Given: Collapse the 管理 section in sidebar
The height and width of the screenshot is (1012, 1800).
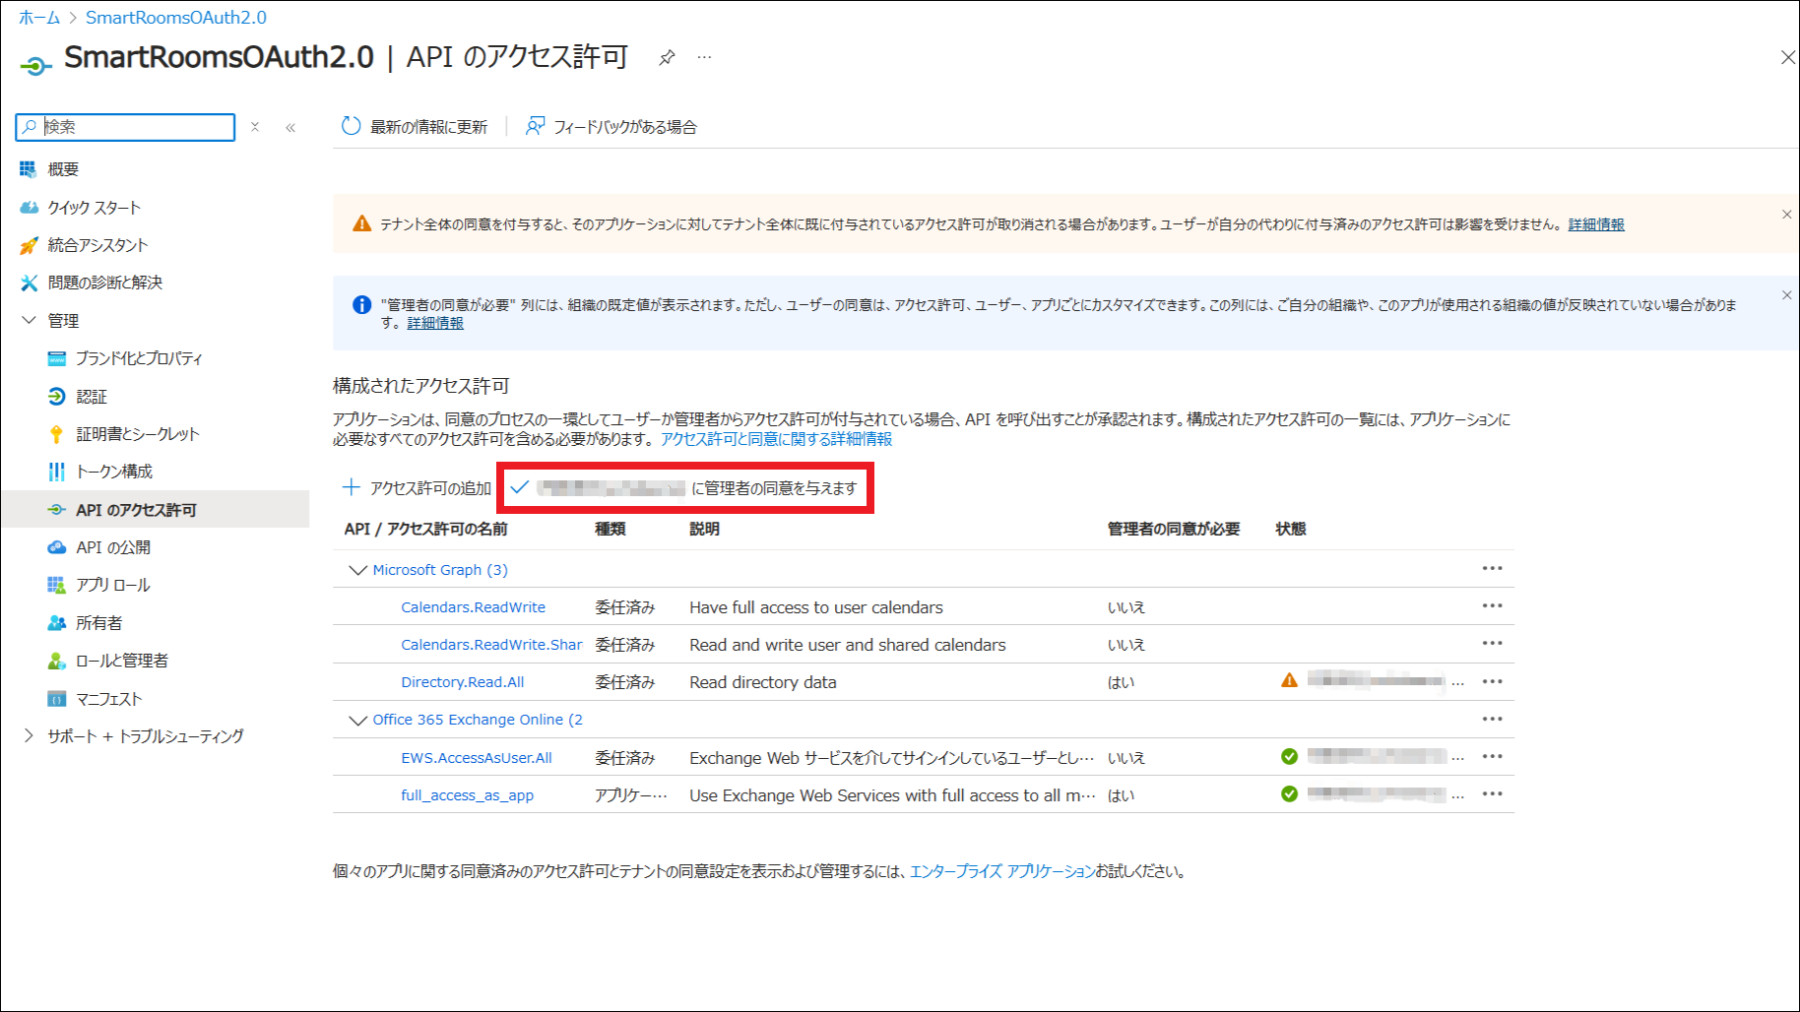Looking at the screenshot, I should pos(29,320).
